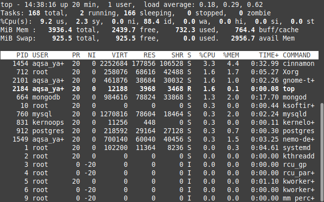Click the 'R' status of the top process
The image size is (324, 202).
point(189,89)
